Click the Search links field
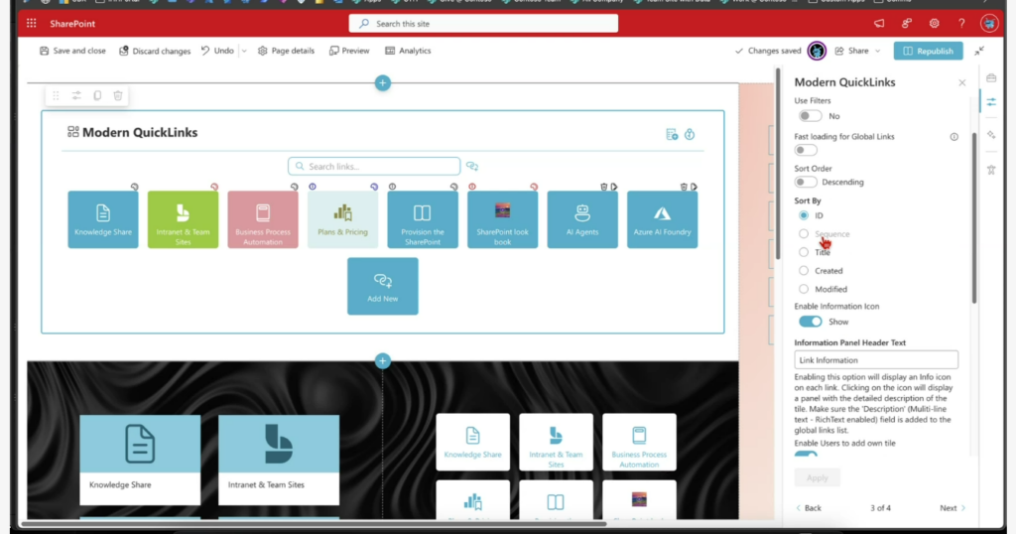Image resolution: width=1016 pixels, height=534 pixels. [x=374, y=167]
